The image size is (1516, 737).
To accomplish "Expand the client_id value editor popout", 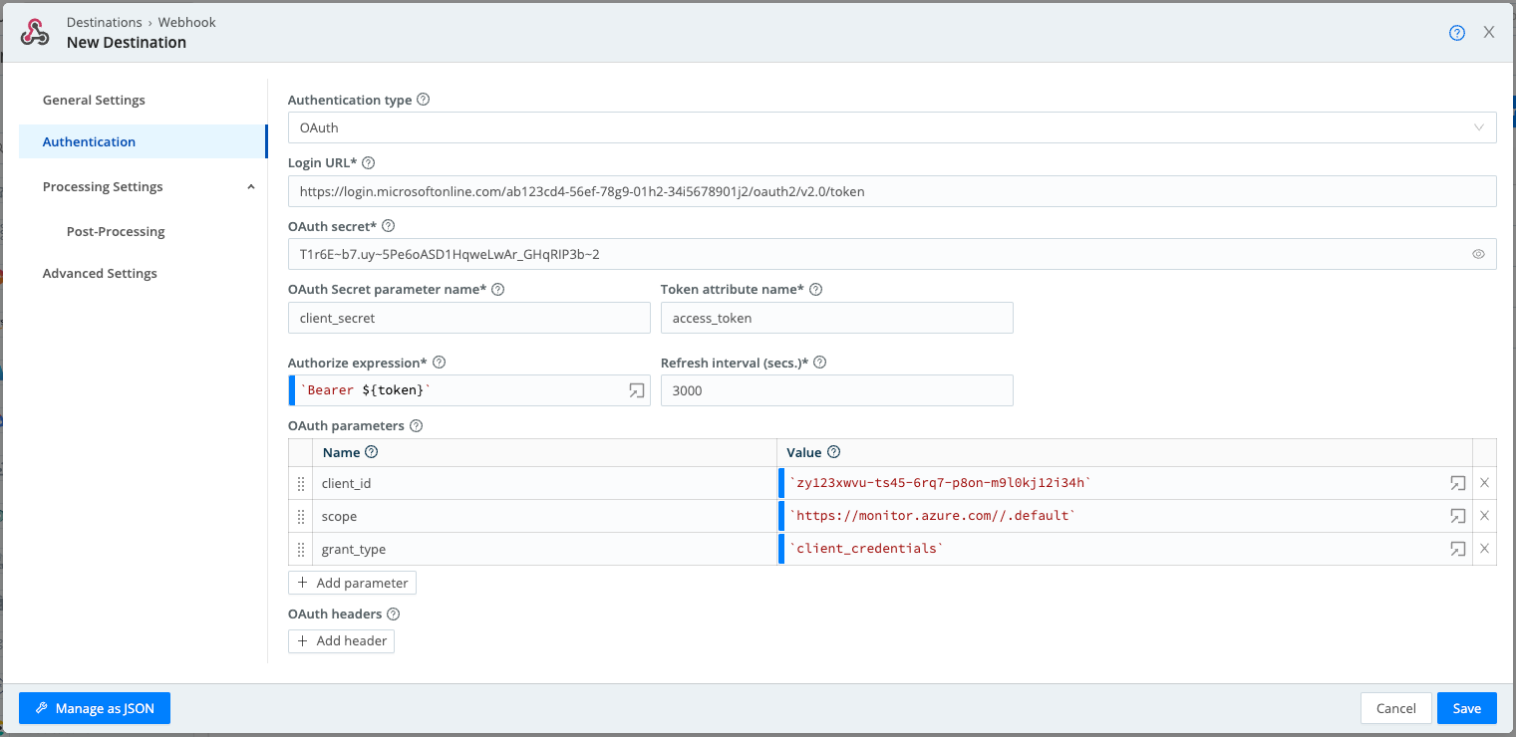I will [x=1457, y=482].
